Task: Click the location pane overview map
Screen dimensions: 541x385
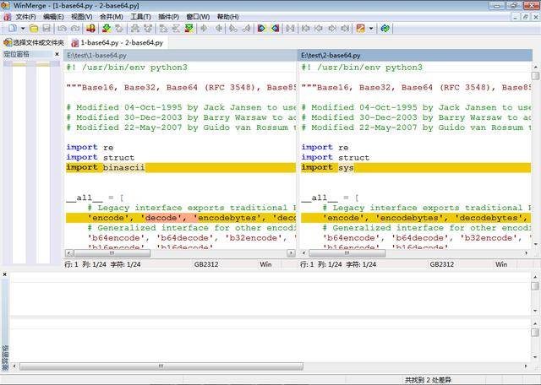Action: tap(31, 162)
